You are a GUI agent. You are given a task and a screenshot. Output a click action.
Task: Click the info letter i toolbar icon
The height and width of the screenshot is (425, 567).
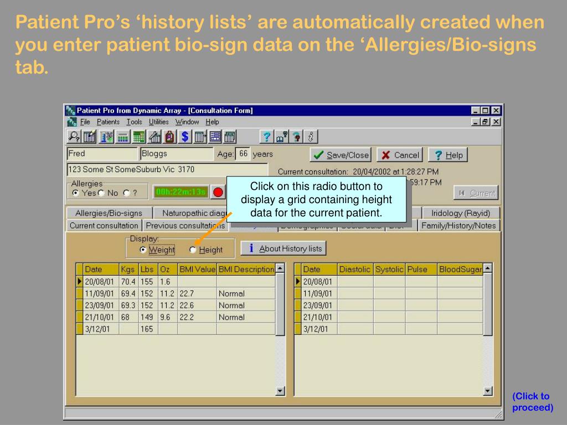[x=311, y=137]
